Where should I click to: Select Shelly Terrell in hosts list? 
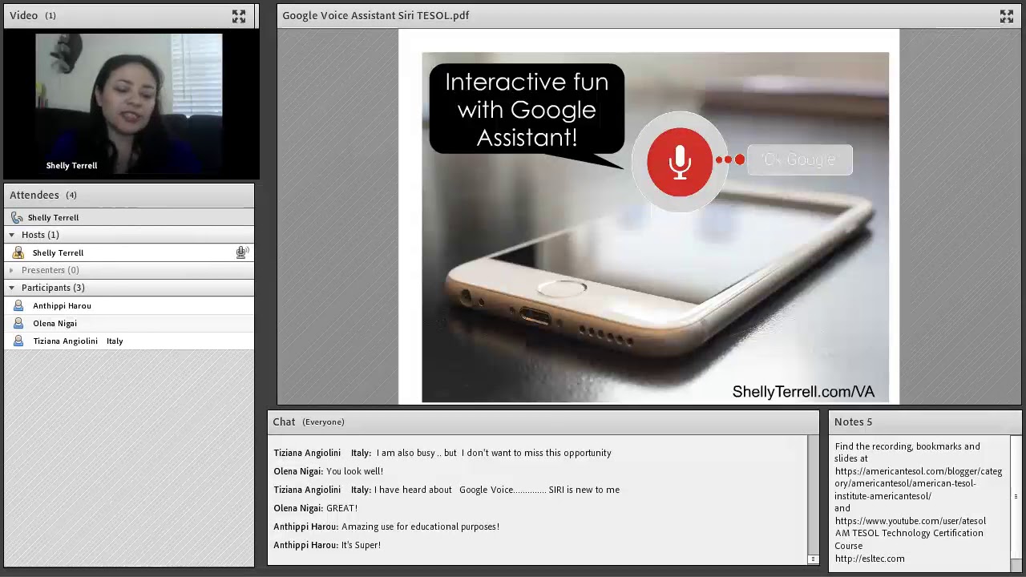(x=129, y=252)
